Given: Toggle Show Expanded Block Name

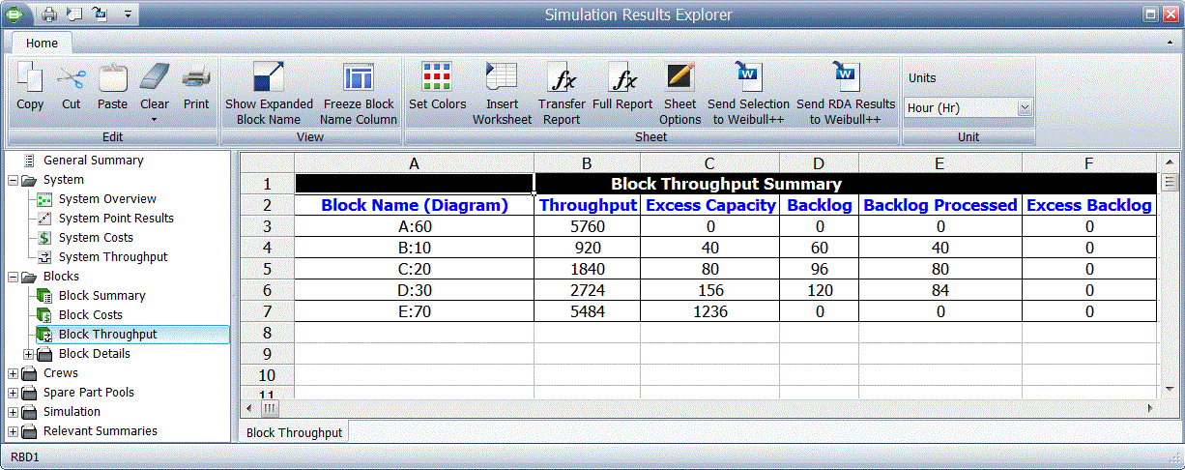Looking at the screenshot, I should tap(269, 79).
